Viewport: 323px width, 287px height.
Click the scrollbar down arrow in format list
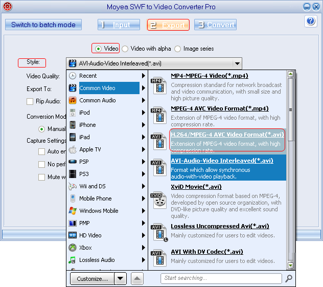290,266
